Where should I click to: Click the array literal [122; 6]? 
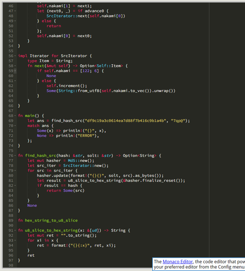(89, 71)
